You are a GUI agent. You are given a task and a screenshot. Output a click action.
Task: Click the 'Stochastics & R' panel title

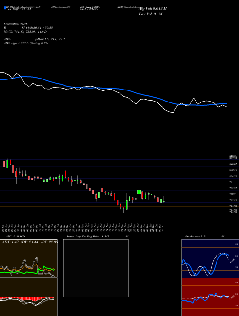coord(195,237)
